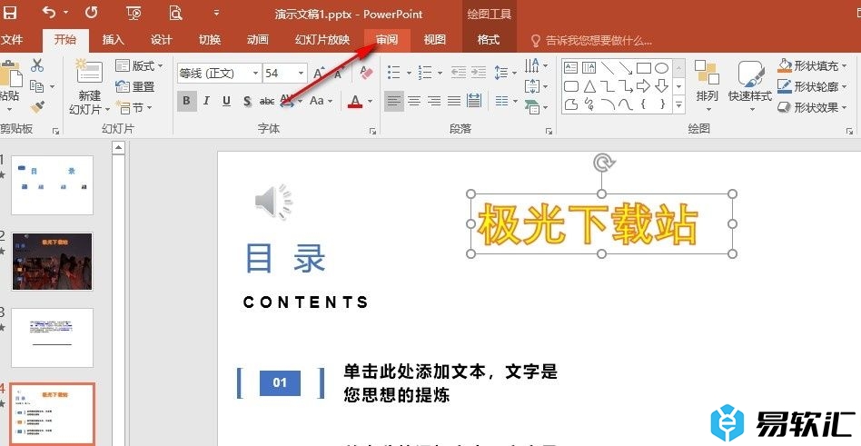Justify the paragraph text

point(453,101)
